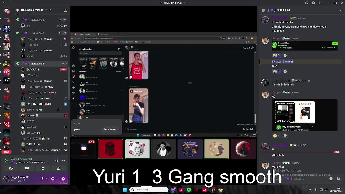Open the LIVE stream participant tile
Image resolution: width=345 pixels, height=194 pixels.
tap(84, 149)
